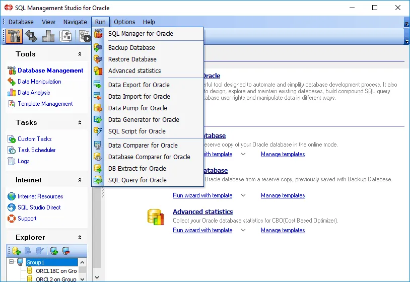Screen dimensions: 410x282
Task: Click the remove database icon in Explorer toolbar
Action: [28, 251]
